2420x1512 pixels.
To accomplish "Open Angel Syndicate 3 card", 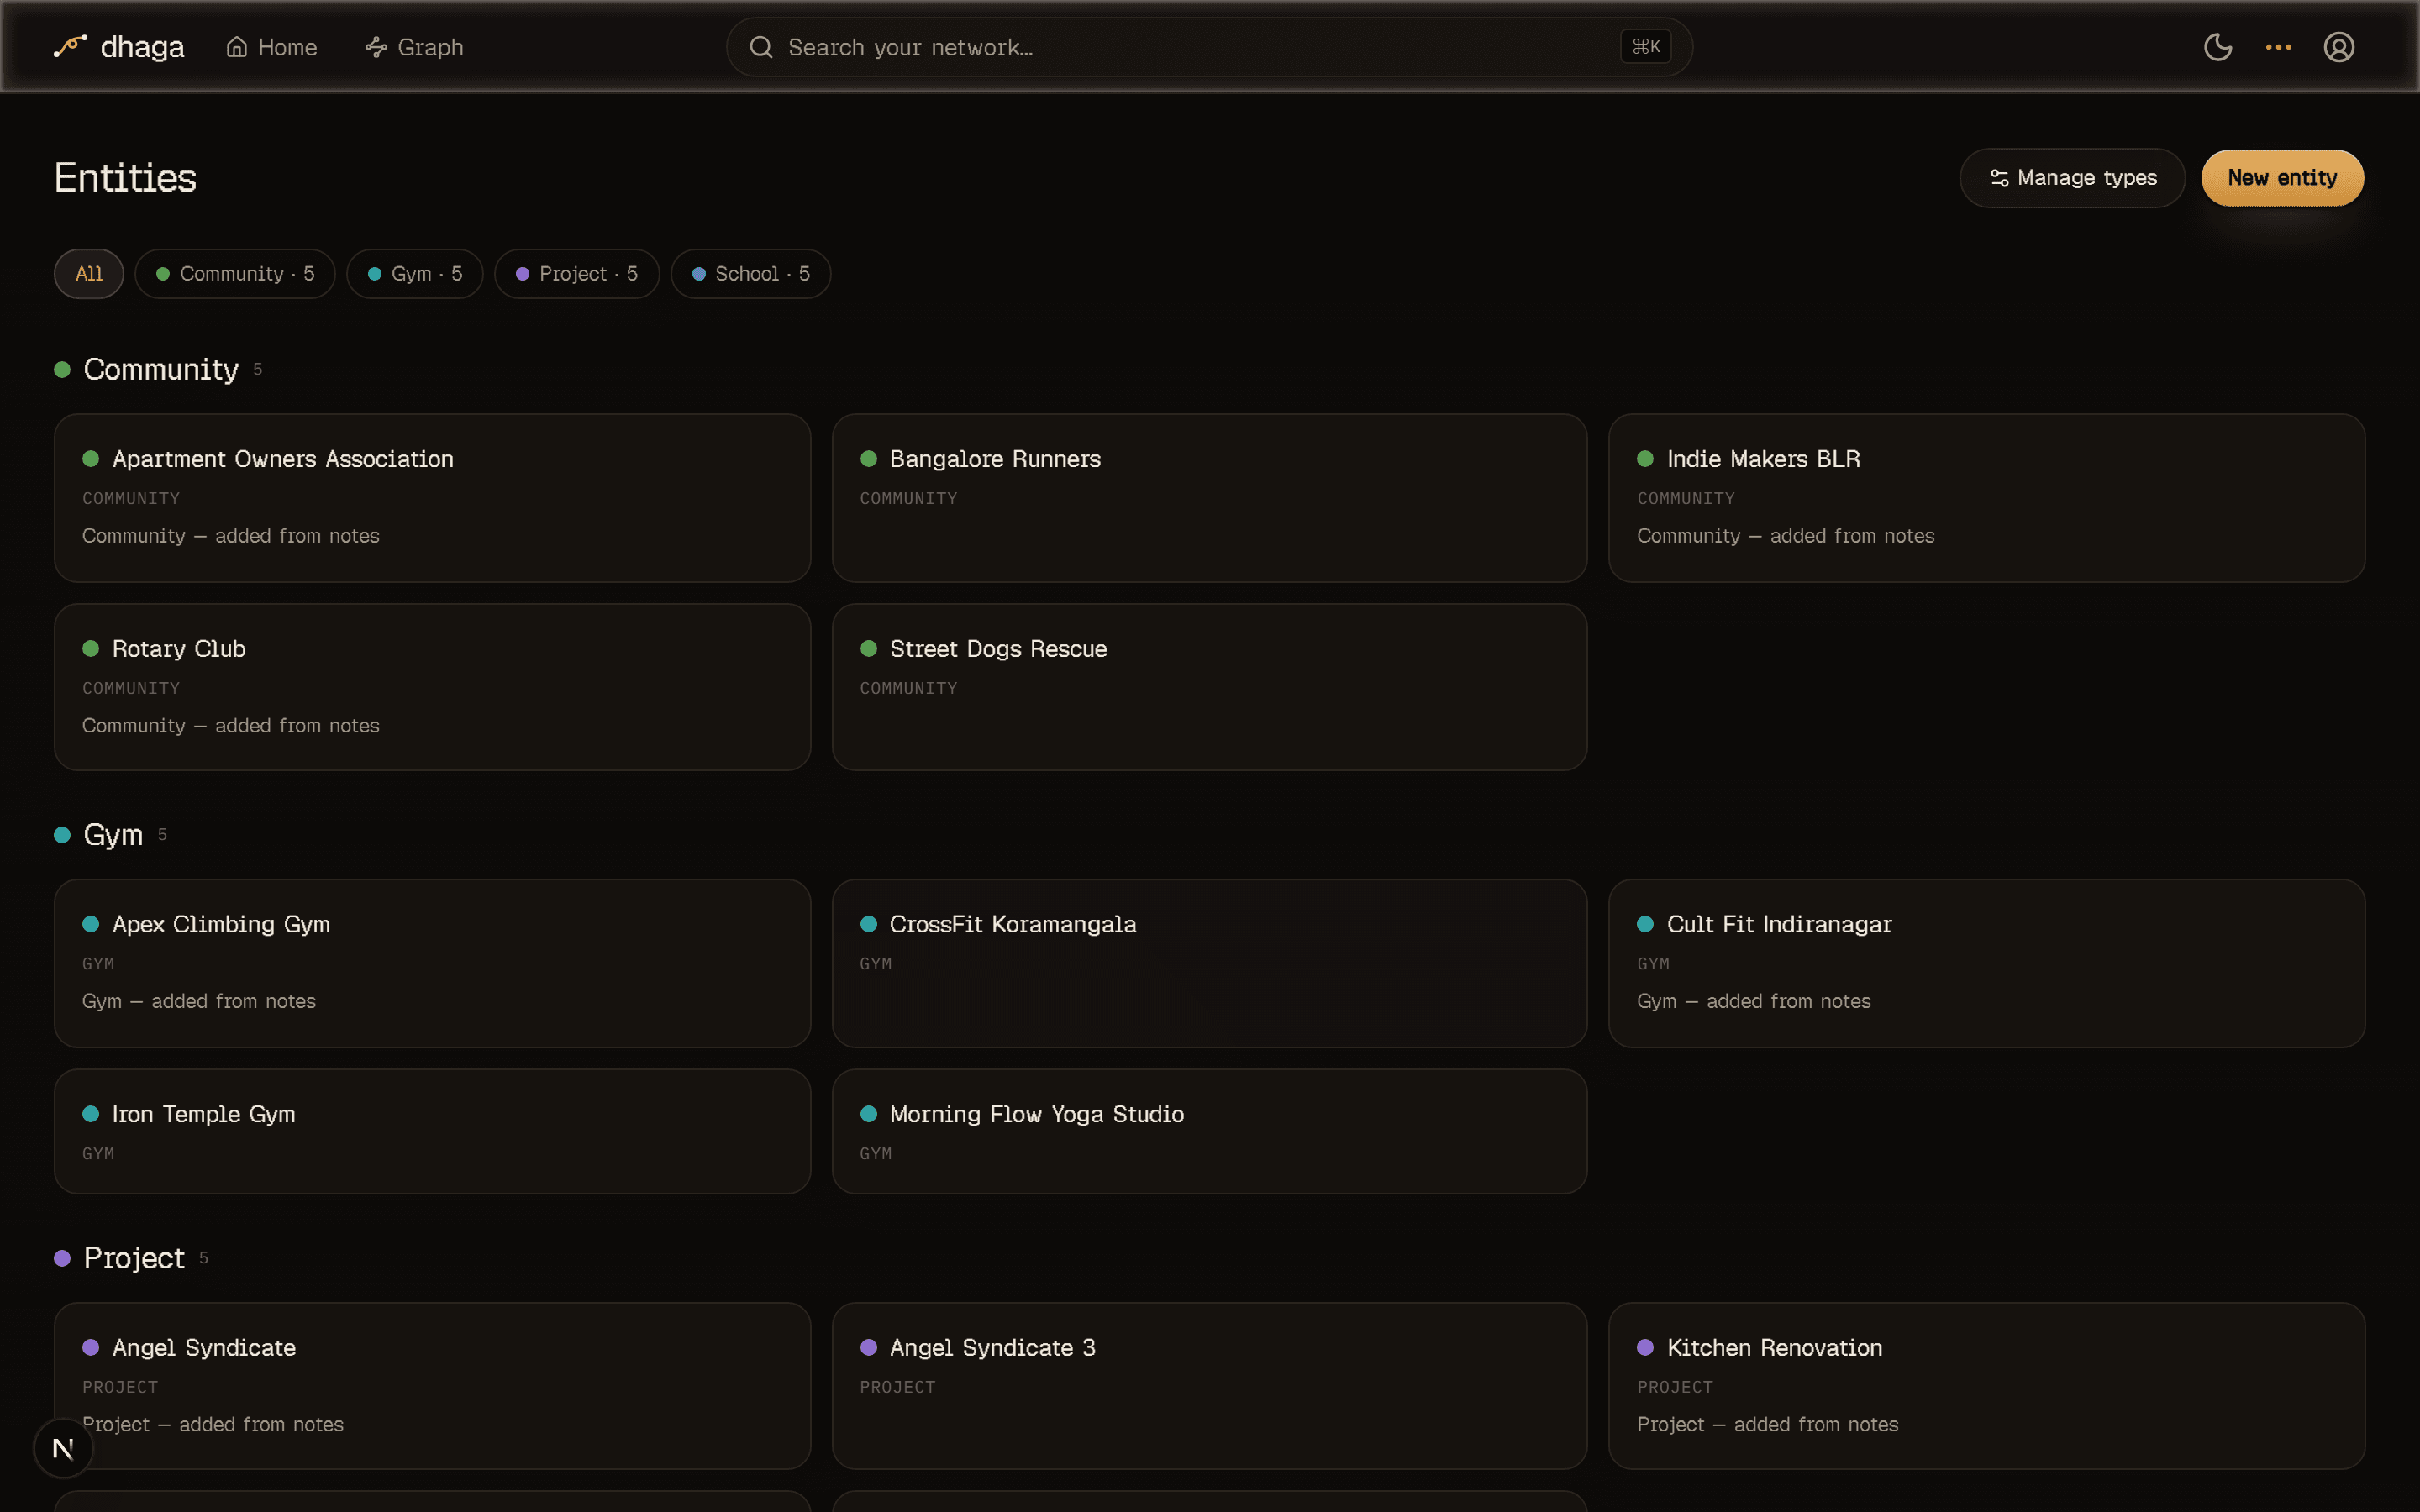I will click(1209, 1386).
